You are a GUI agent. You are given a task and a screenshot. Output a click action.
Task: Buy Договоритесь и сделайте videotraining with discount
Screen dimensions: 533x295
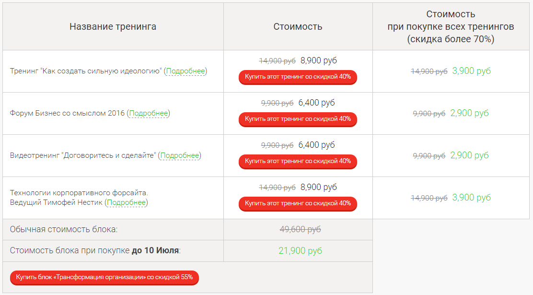298,161
